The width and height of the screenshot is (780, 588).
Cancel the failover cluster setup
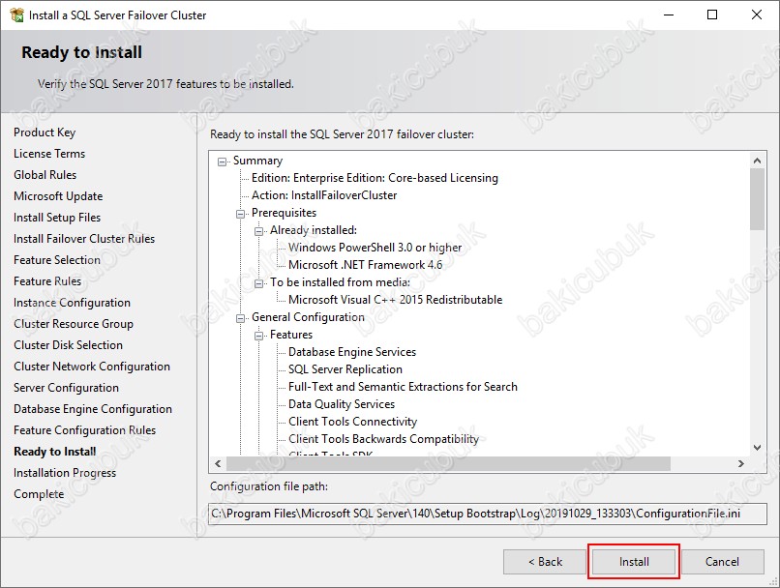tap(722, 562)
